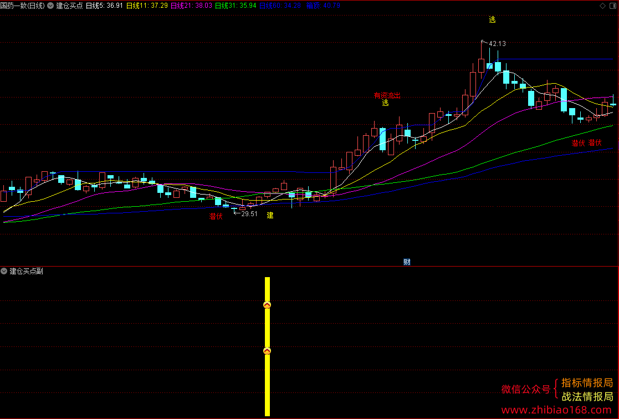
Task: Click the yellow 逃 signal under 有资流出
Action: pyautogui.click(x=385, y=103)
